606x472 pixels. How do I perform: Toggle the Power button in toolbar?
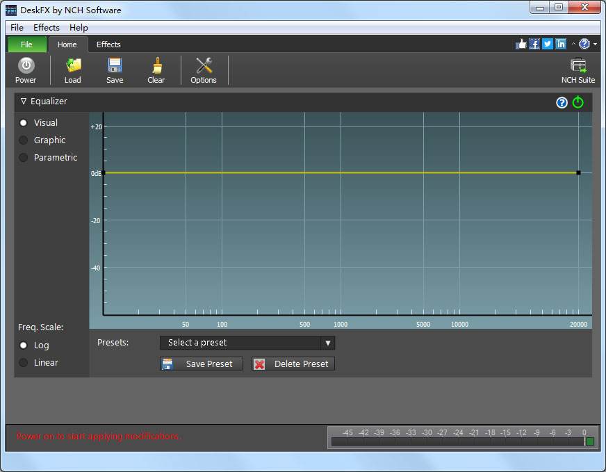[x=26, y=70]
